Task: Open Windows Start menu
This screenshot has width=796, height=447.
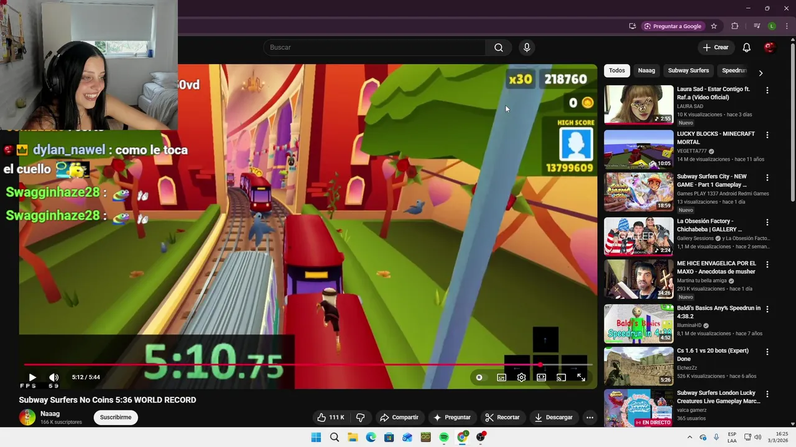Action: [316, 437]
